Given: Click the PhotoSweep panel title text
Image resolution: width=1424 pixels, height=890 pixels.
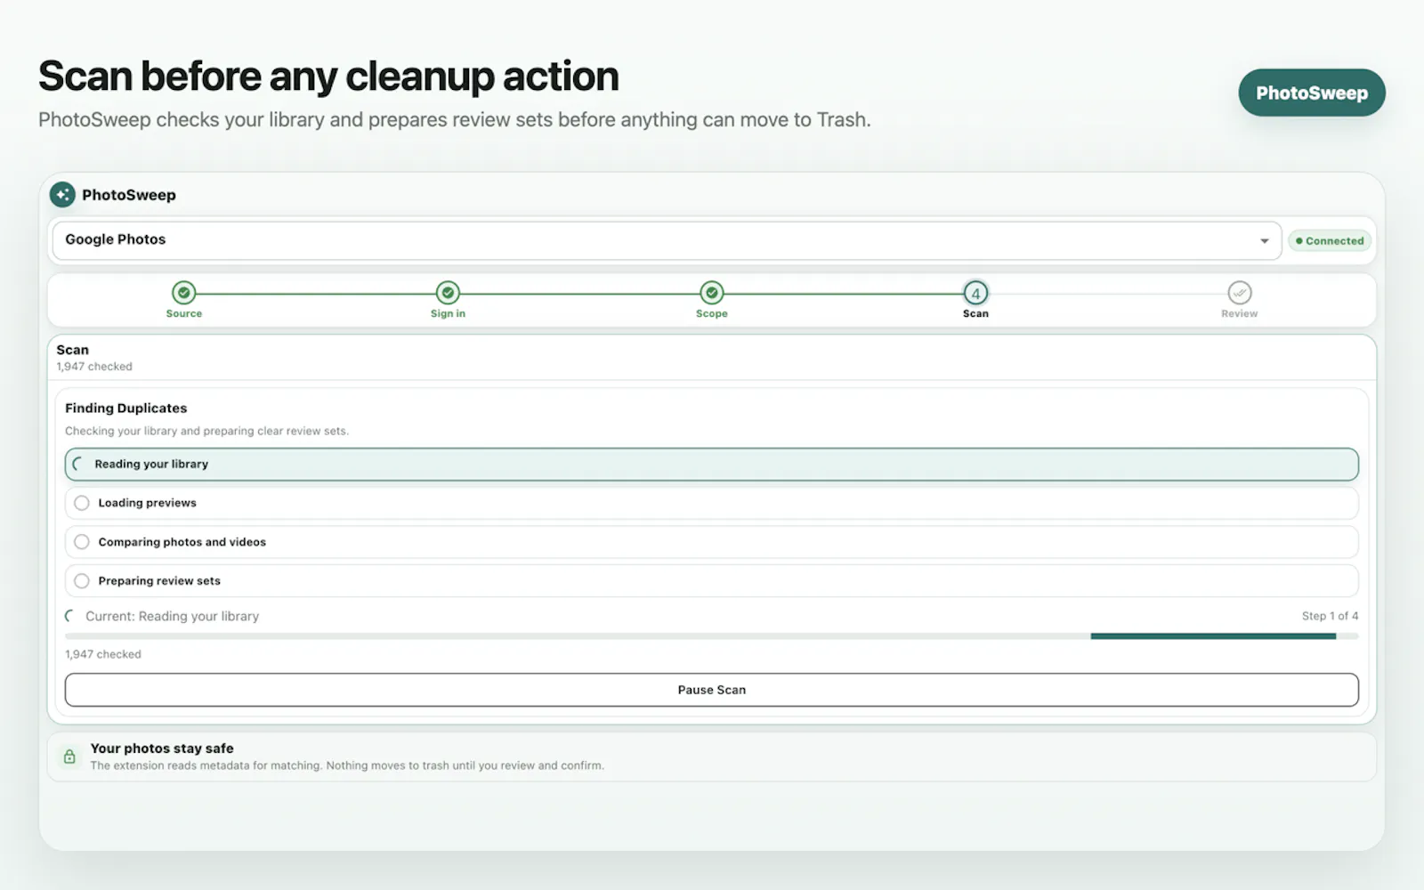Looking at the screenshot, I should point(129,195).
